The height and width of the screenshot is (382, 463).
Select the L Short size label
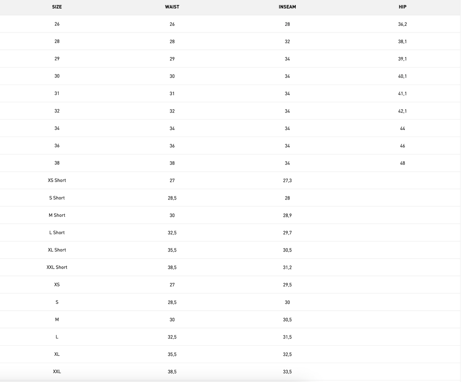coord(57,232)
